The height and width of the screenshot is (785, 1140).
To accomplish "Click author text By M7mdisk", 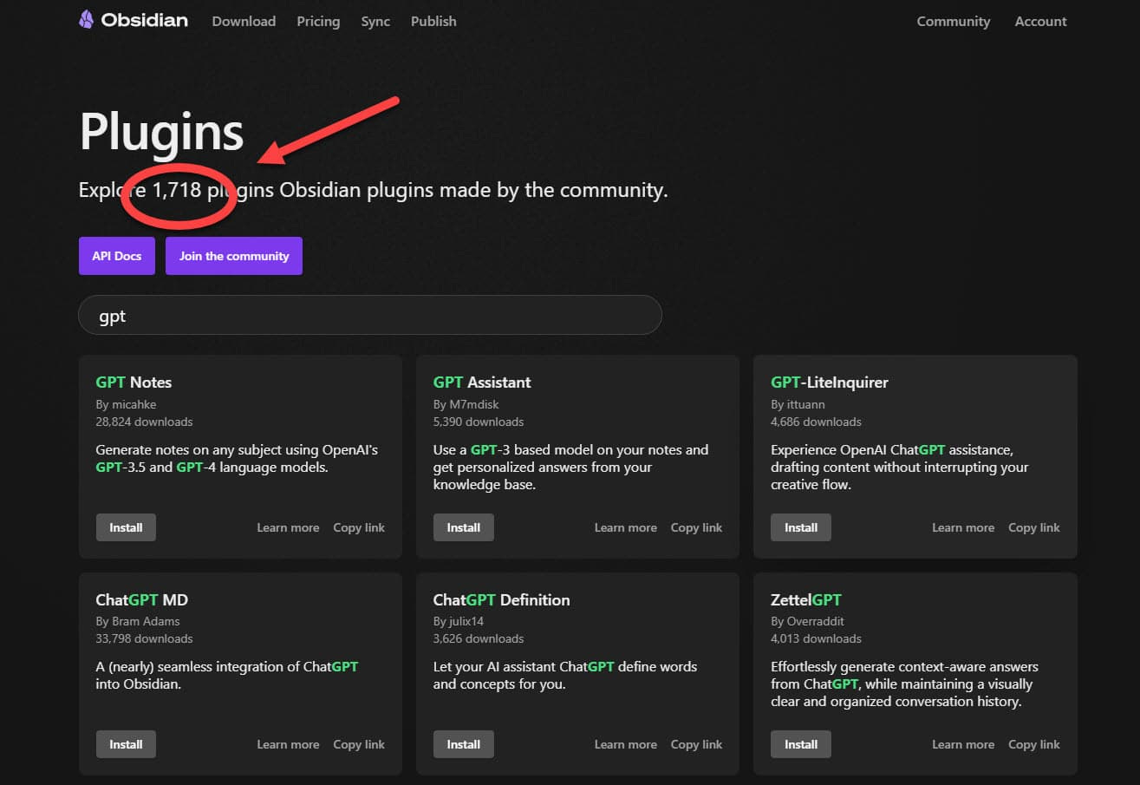I will pos(466,404).
